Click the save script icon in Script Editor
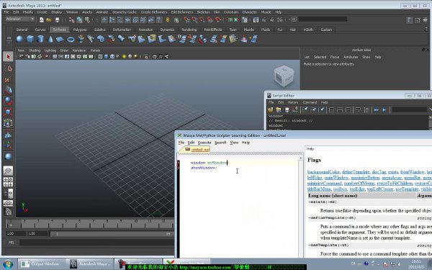The image size is (432, 270). 287,110
